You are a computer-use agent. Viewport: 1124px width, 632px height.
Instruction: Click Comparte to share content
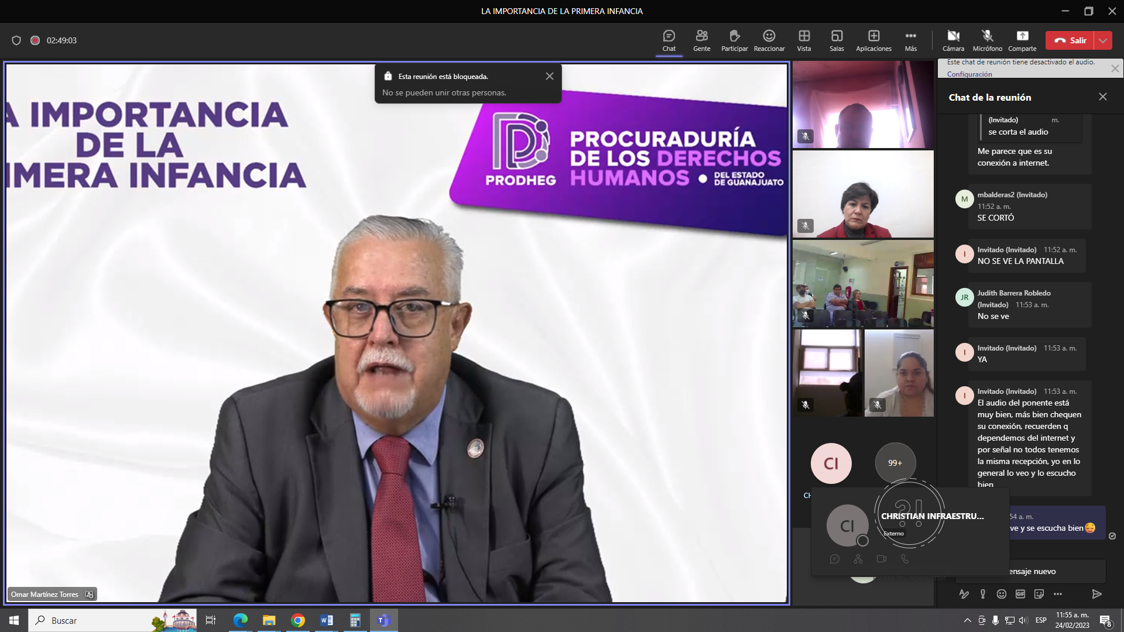click(1022, 40)
